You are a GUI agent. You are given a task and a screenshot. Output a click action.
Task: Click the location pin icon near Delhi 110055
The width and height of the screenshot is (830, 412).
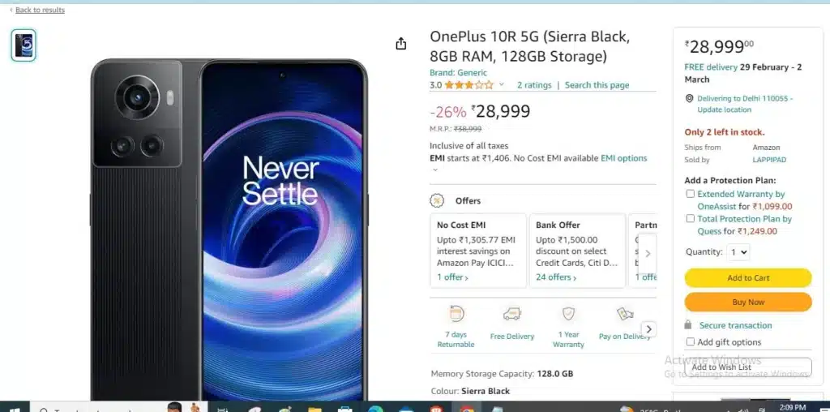(689, 98)
